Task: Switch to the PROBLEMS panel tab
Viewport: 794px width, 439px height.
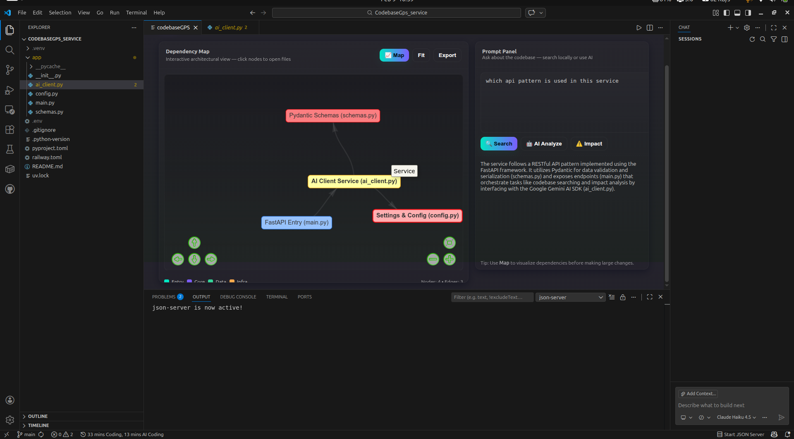Action: pos(167,297)
